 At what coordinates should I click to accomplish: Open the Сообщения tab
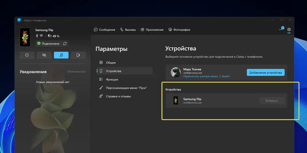(104, 30)
